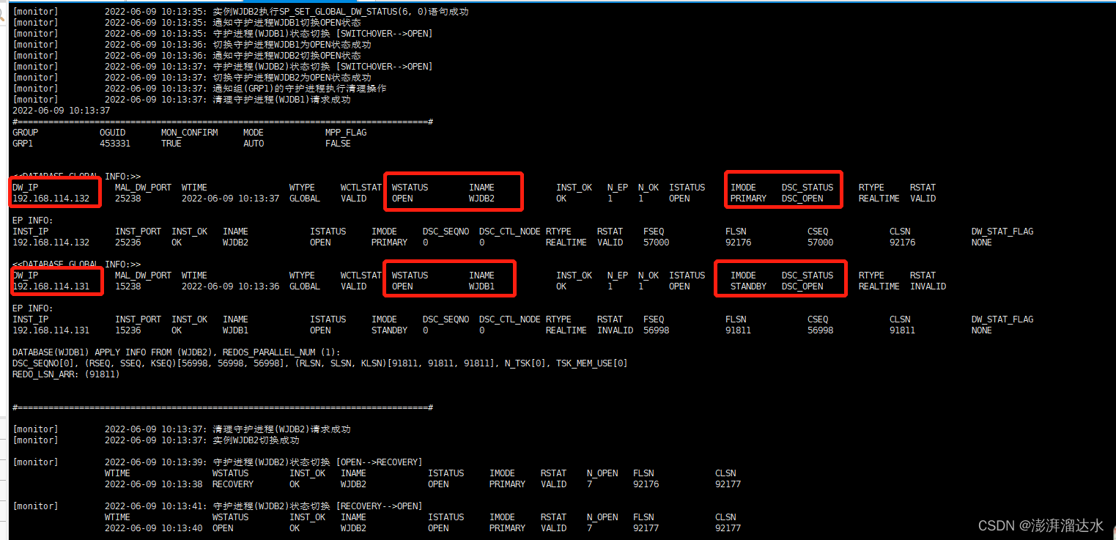This screenshot has height=540, width=1116.
Task: Select the GRP1 group name value
Action: 23,144
